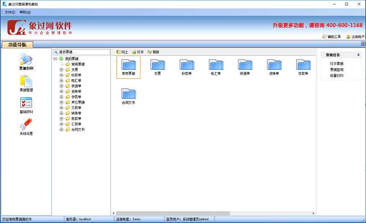
Task: Click the horizontal scrollbar right arrow
Action: (313, 213)
